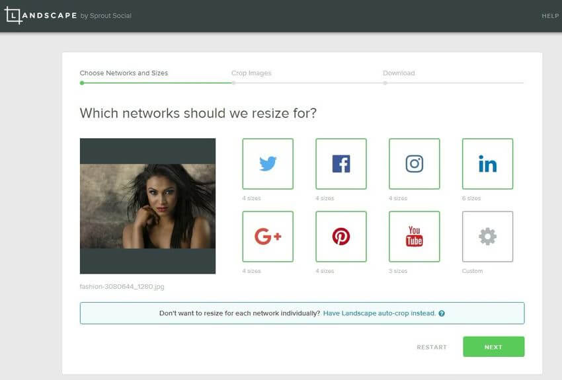Go to Choose Networks and Sizes step
The height and width of the screenshot is (380, 562).
(x=124, y=73)
